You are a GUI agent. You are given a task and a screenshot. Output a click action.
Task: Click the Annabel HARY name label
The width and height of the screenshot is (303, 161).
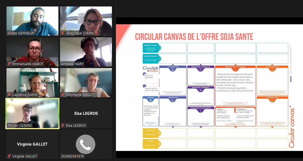pyautogui.click(x=72, y=64)
